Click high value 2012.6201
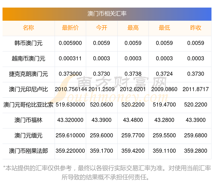This screenshot has width=214, height=185. click(x=133, y=89)
